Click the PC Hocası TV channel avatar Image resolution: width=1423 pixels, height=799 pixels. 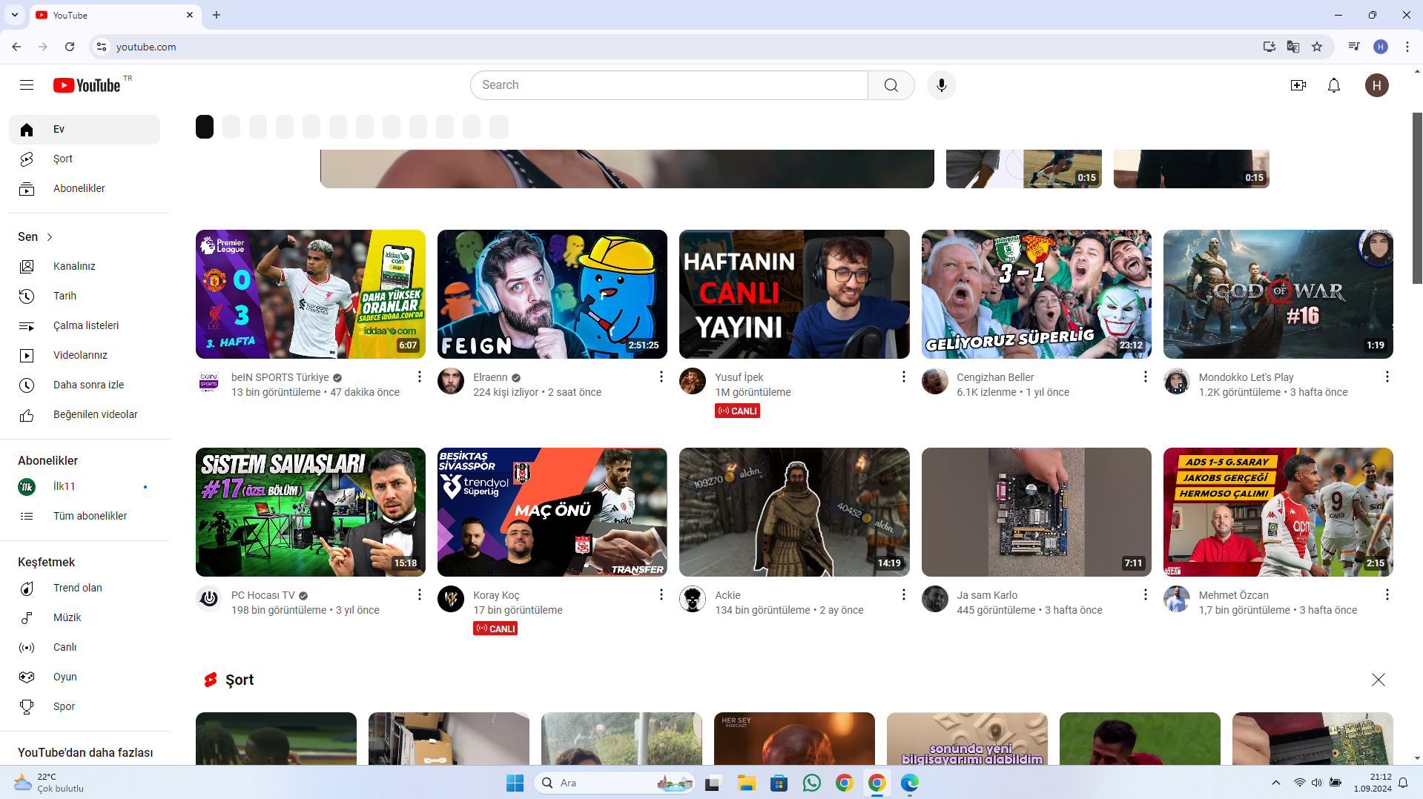coord(209,599)
